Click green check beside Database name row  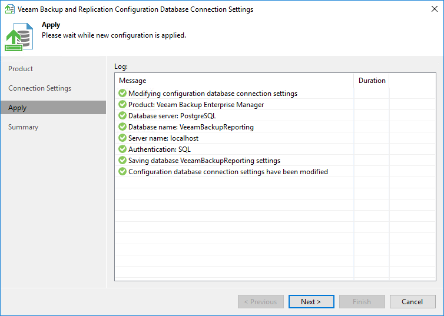(x=122, y=127)
